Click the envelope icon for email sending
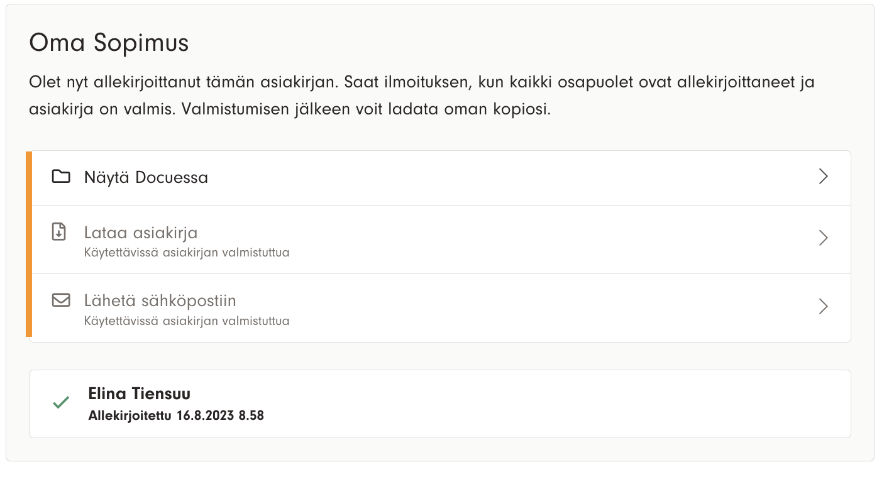This screenshot has width=889, height=479. pos(60,300)
